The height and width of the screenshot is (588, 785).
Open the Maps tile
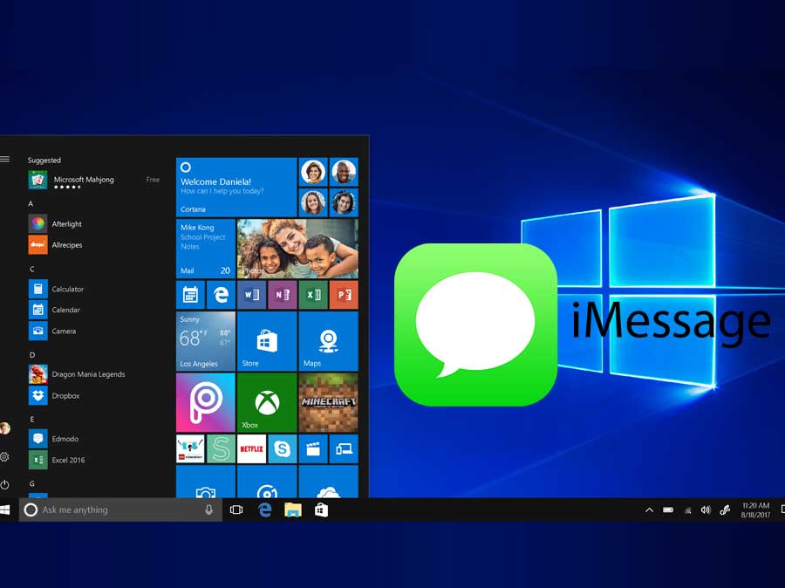pos(329,341)
